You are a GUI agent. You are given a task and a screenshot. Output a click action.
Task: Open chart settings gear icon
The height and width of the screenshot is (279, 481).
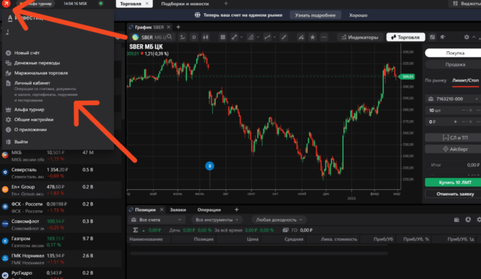tap(466, 37)
